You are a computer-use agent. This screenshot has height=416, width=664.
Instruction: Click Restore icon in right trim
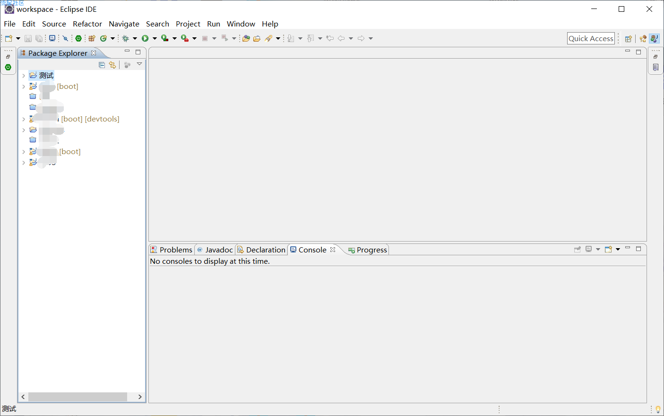coord(655,57)
